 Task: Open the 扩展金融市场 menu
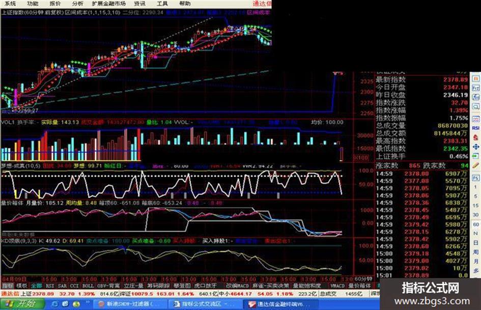(109, 4)
